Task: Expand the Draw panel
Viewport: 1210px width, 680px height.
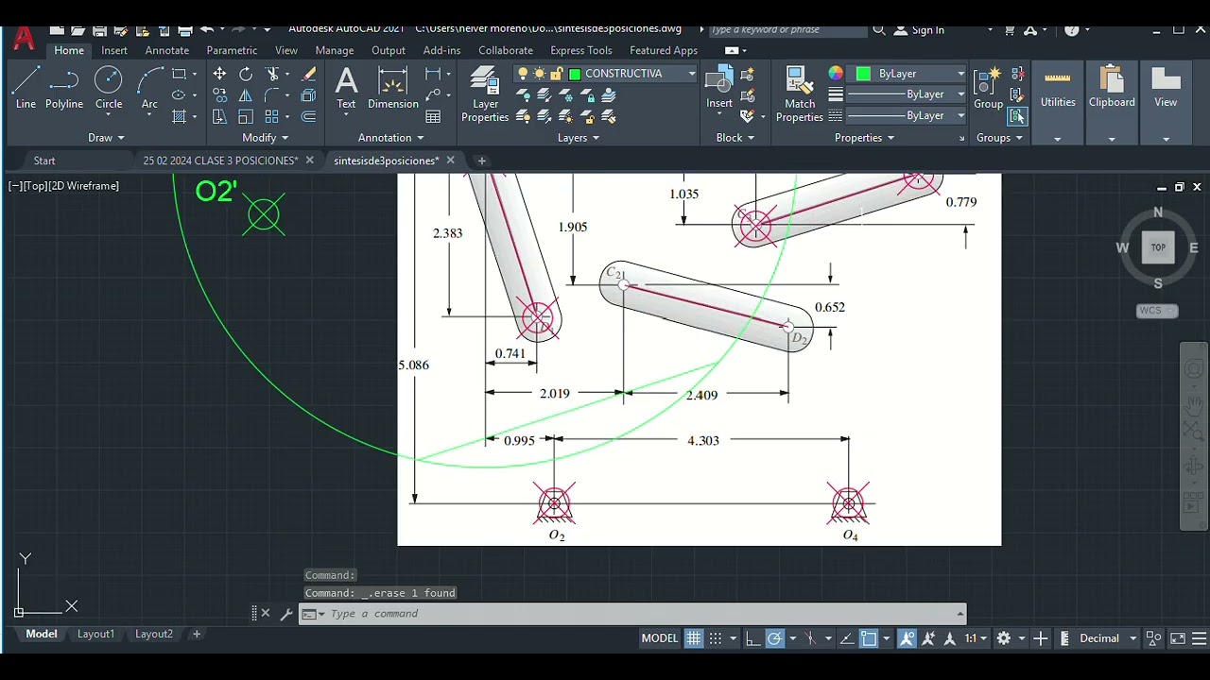Action: tap(106, 138)
